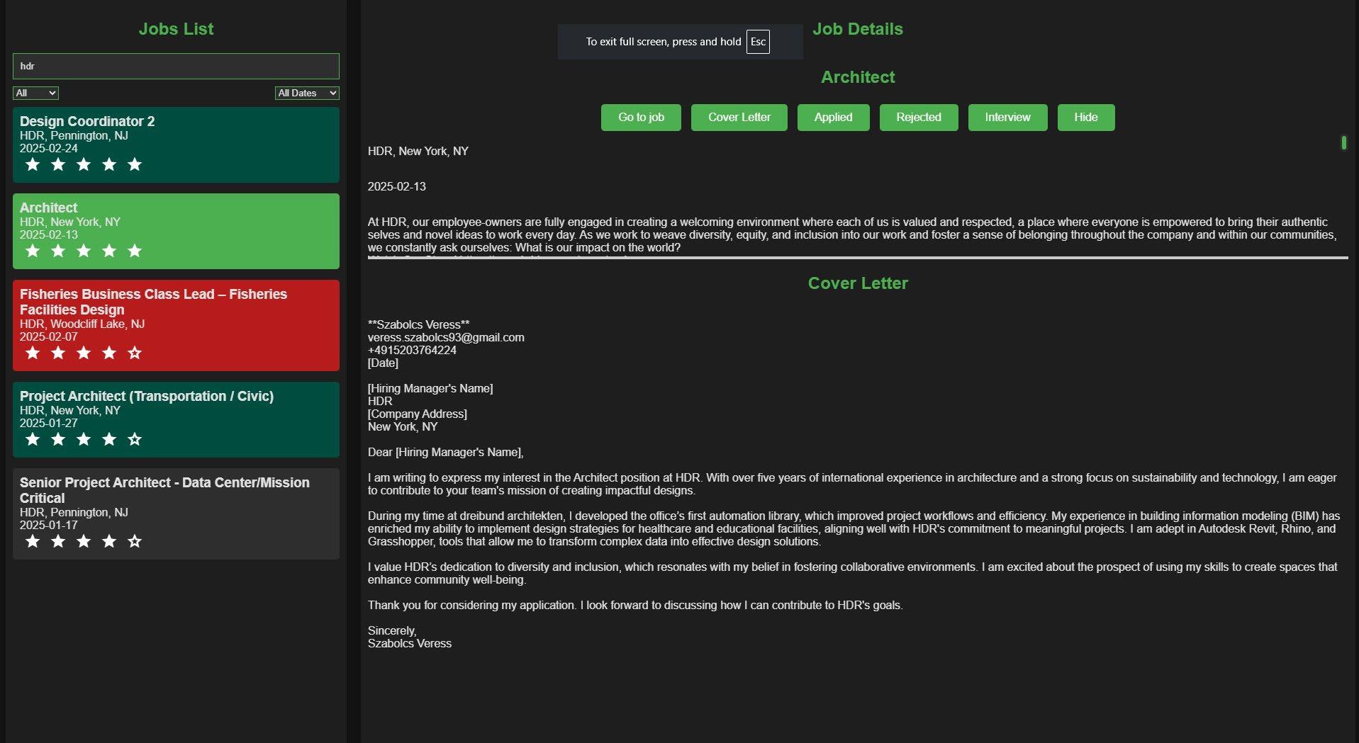Click the "[Date]" placeholder in the cover letter

[x=383, y=363]
